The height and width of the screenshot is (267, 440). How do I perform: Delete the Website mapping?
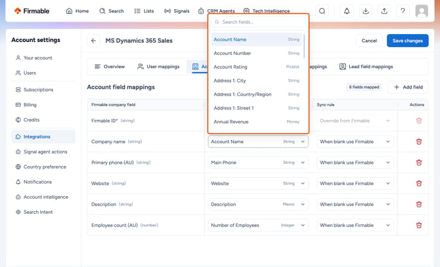point(419,184)
